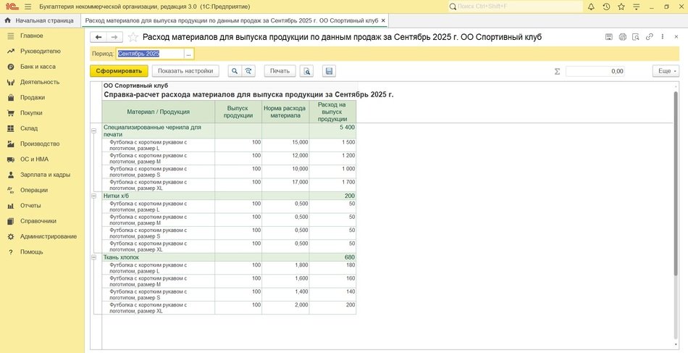Navigate back with the left arrow
Image resolution: width=688 pixels, height=353 pixels.
point(98,37)
